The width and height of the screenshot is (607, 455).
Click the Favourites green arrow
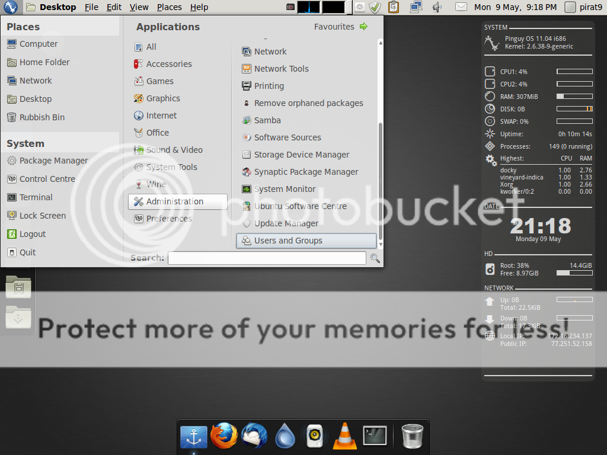coord(363,26)
